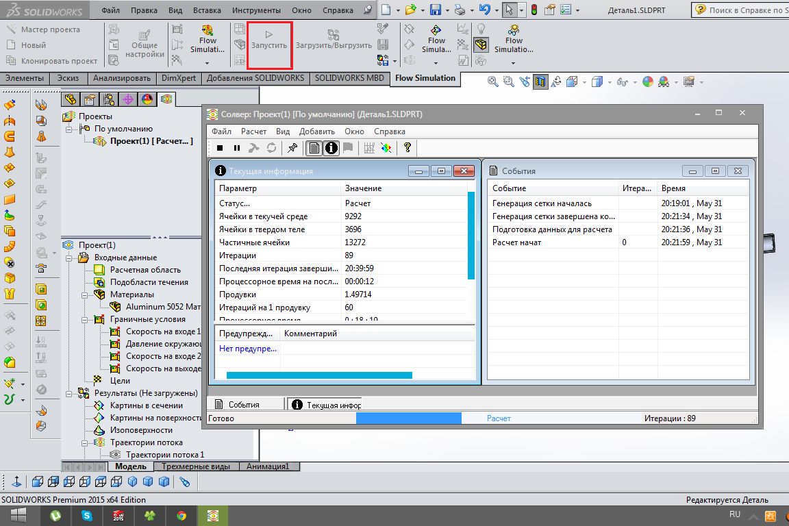
Task: Select Скорость на входе 1 boundary condition
Action: tap(155, 331)
